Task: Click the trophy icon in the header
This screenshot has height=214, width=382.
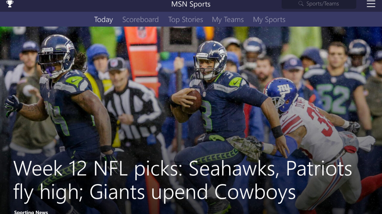Action: point(10,4)
